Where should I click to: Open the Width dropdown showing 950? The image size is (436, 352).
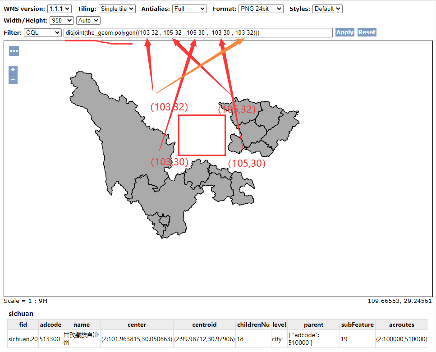click(61, 20)
